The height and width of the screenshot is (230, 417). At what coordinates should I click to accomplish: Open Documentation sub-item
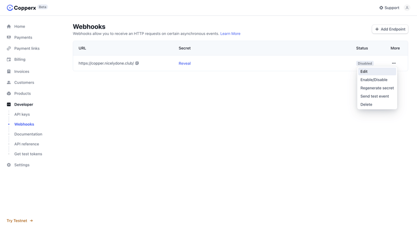[28, 134]
